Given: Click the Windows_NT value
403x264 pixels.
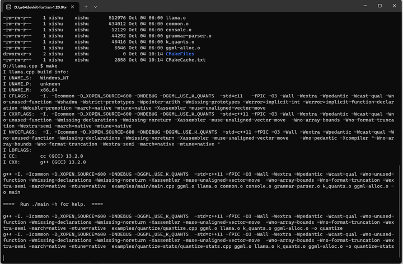Looking at the screenshot, I should click(54, 78).
